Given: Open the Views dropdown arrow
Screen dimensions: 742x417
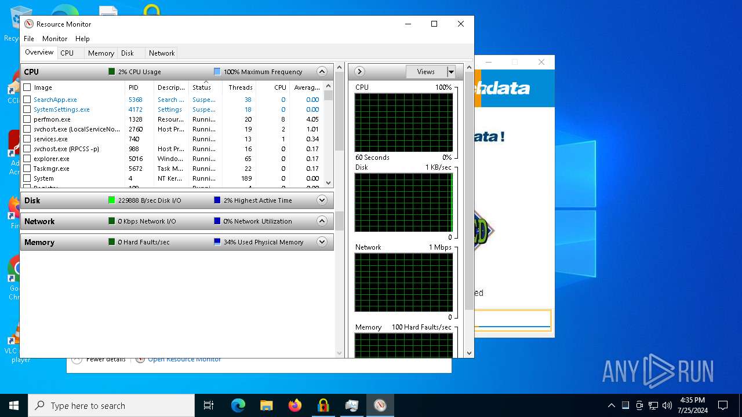Looking at the screenshot, I should 451,72.
